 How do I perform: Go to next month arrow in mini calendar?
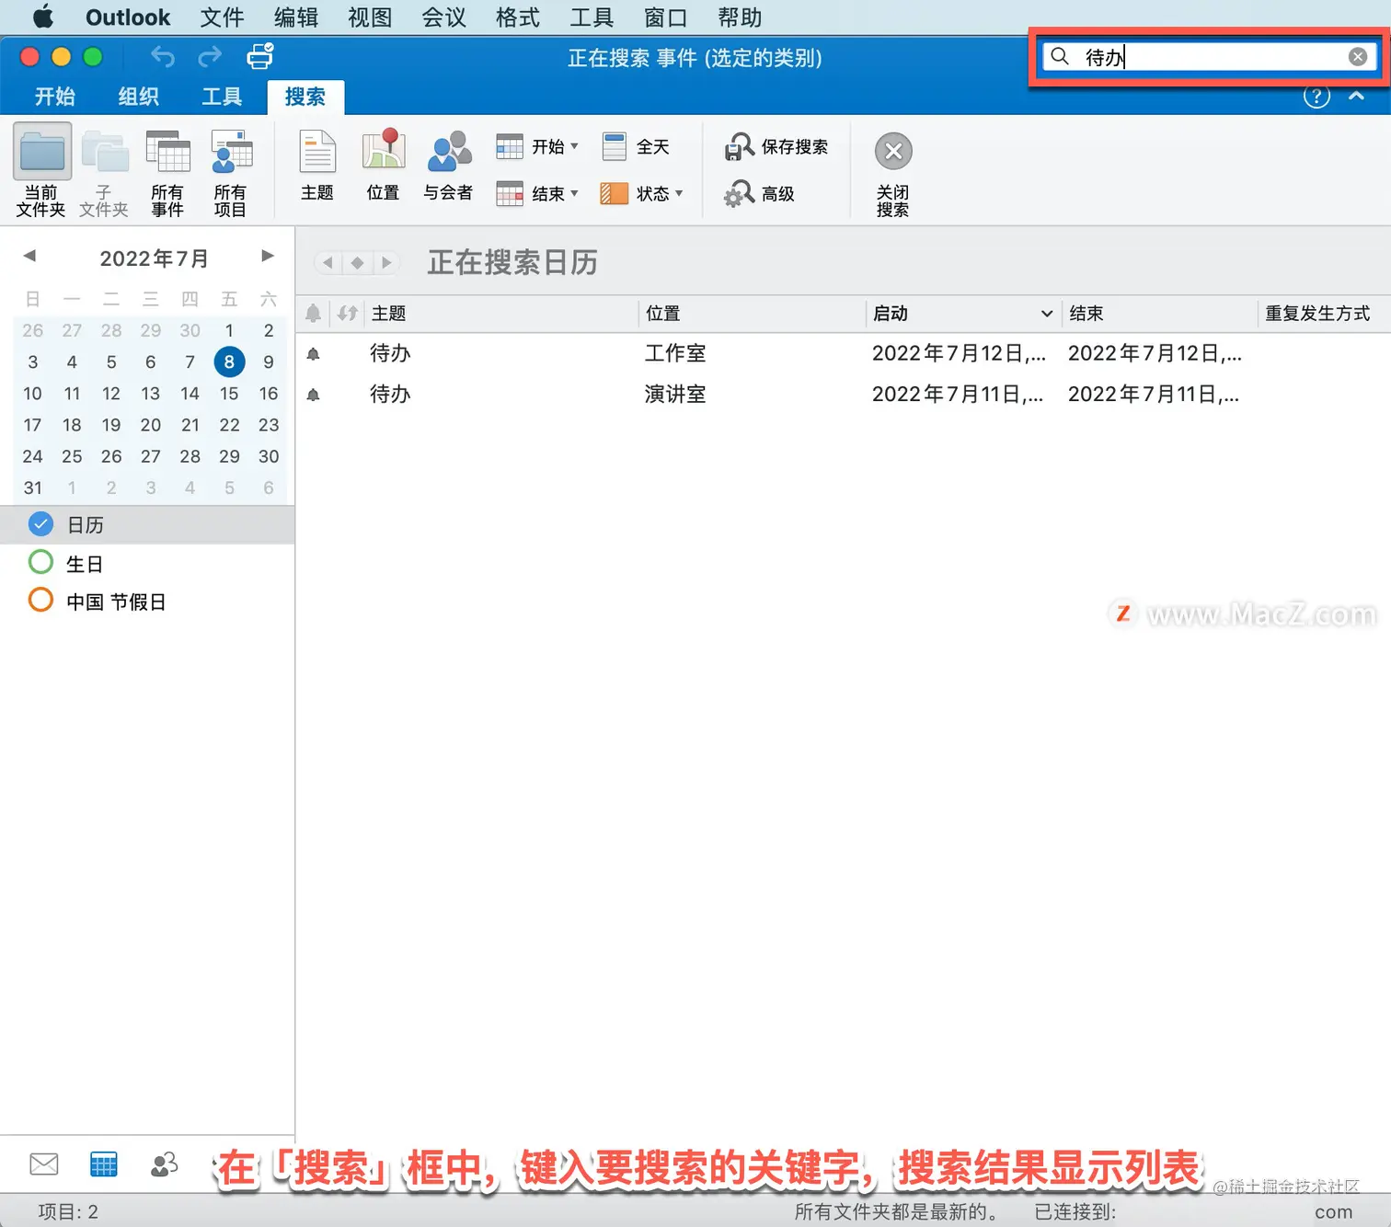pyautogui.click(x=268, y=256)
